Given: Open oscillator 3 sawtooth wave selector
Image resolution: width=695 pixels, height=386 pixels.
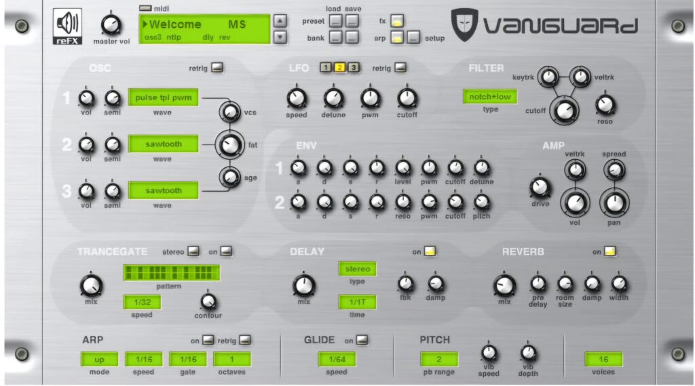Looking at the screenshot, I should 163,190.
